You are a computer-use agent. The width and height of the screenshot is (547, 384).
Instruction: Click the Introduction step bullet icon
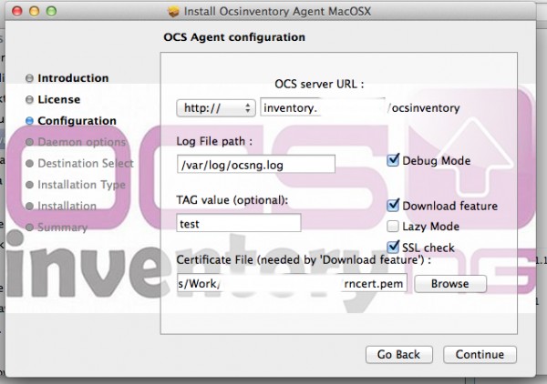pyautogui.click(x=30, y=78)
